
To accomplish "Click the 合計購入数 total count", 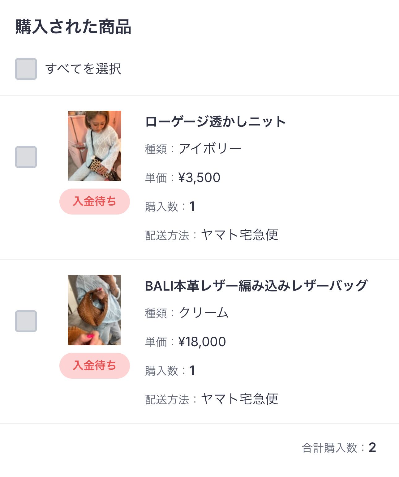I will [372, 448].
